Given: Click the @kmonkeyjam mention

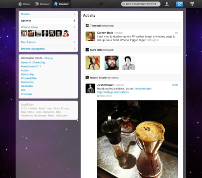Looking at the screenshot, I should (x=143, y=89).
